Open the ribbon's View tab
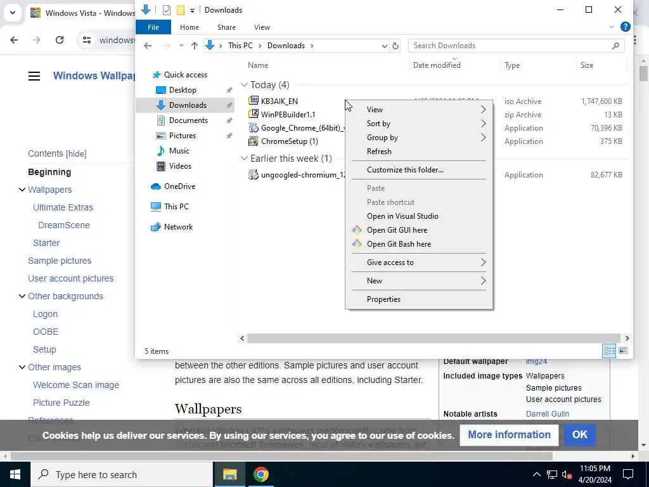649x487 pixels. pyautogui.click(x=262, y=27)
